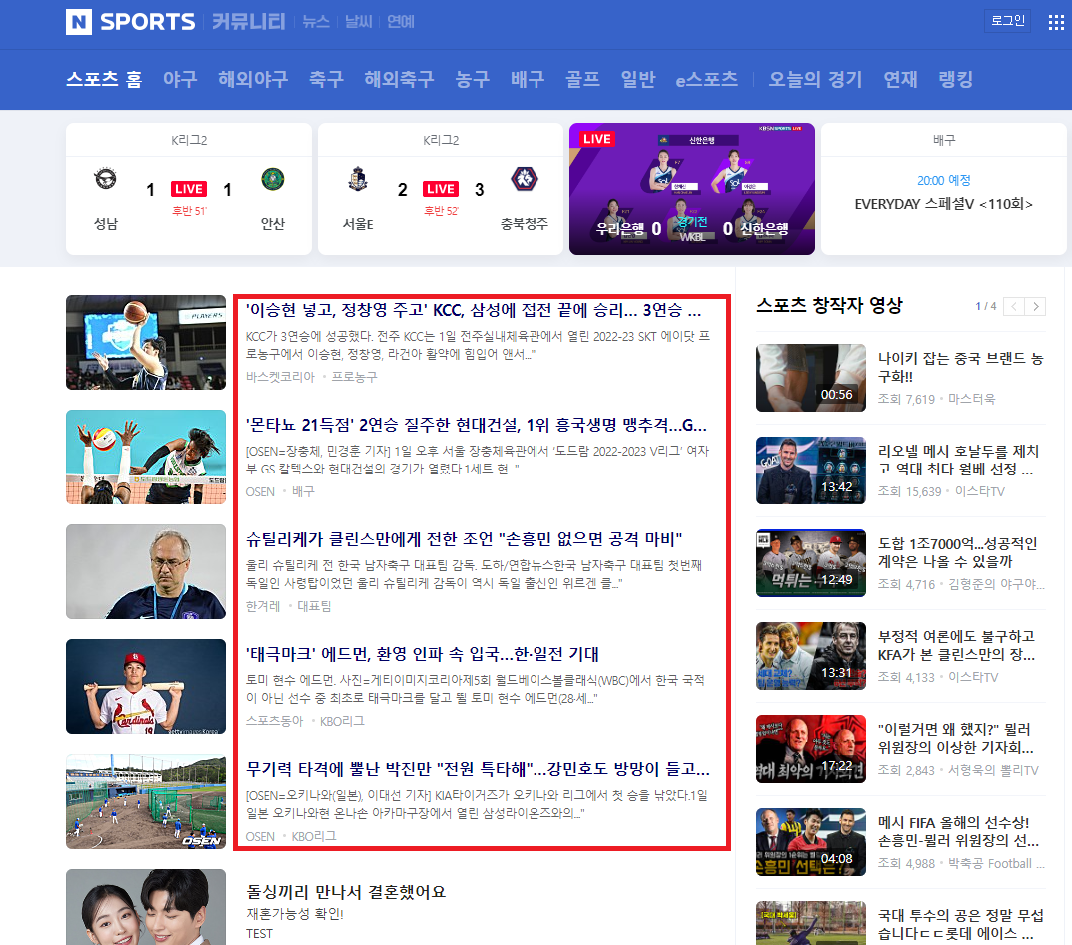Open 몬타뇨 21득점 현대건설 headline
The image size is (1072, 945).
point(477,425)
